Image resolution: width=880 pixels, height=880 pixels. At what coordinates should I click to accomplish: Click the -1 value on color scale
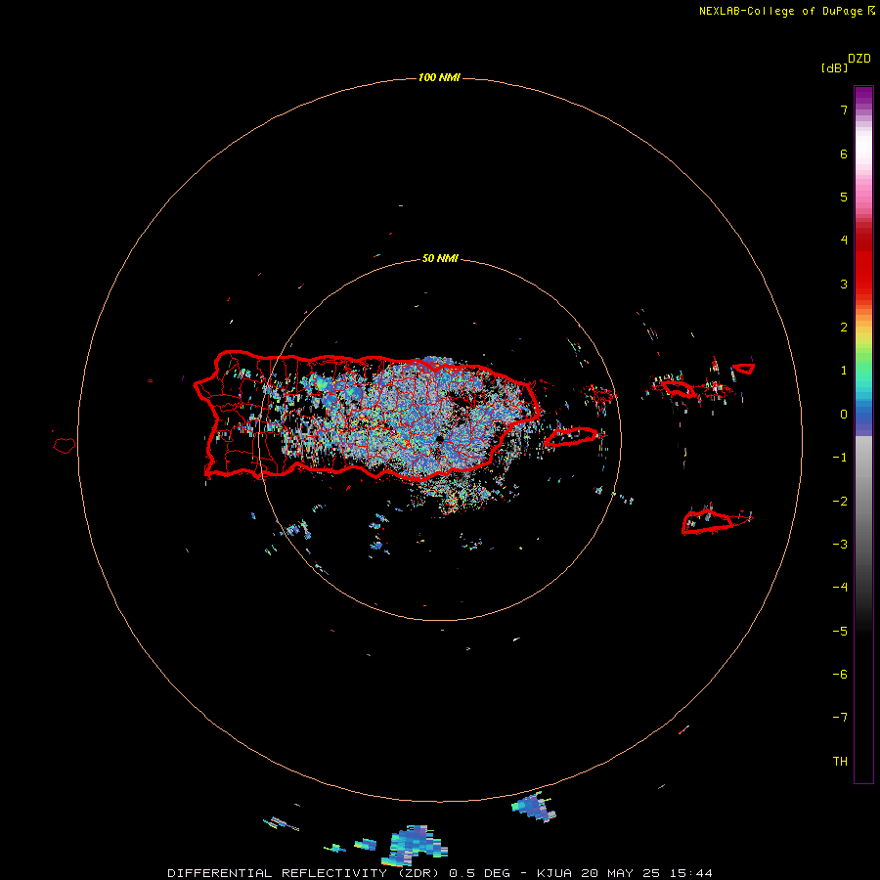(x=840, y=458)
